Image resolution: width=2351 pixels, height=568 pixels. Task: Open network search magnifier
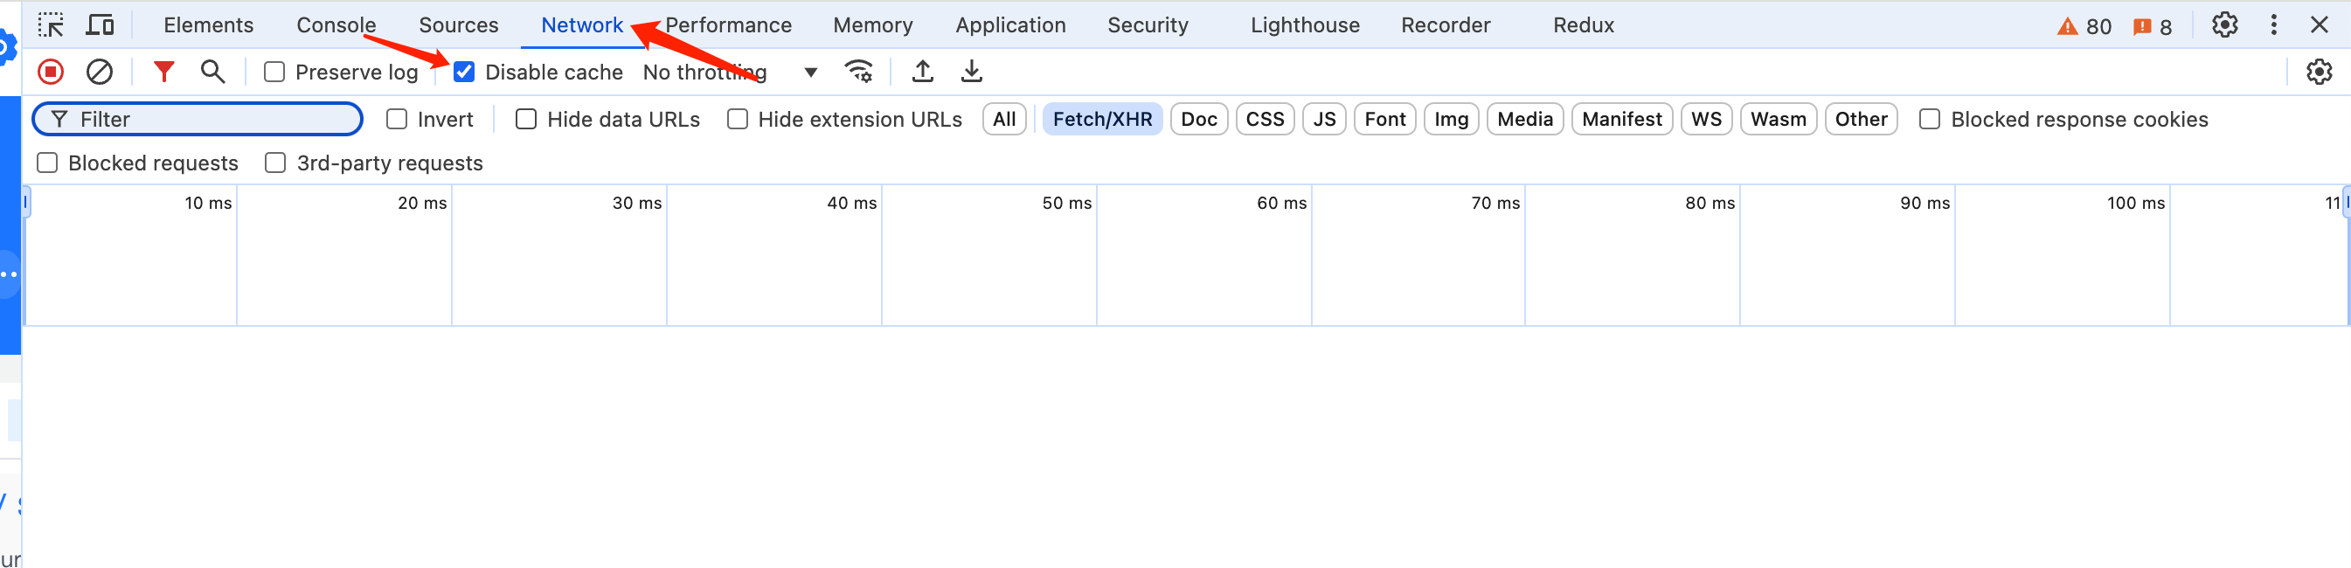point(212,72)
